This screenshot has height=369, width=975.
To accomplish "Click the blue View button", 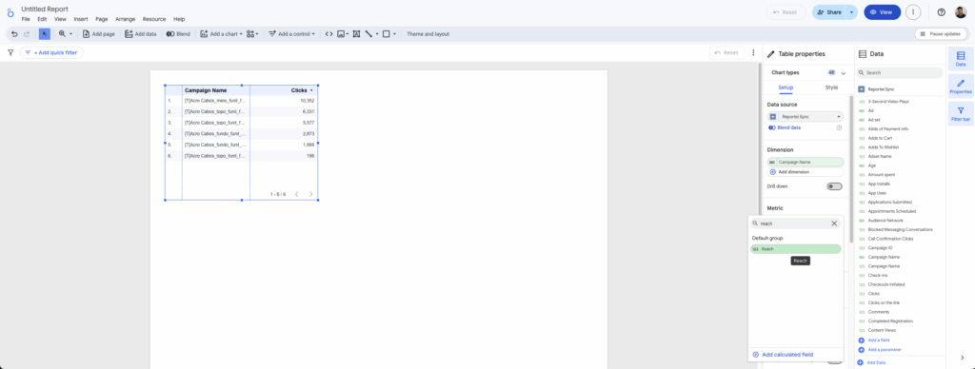I will pos(883,11).
